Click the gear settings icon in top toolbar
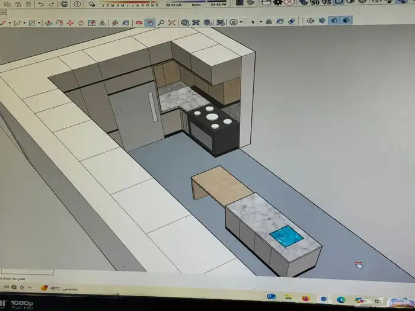 point(277,2)
